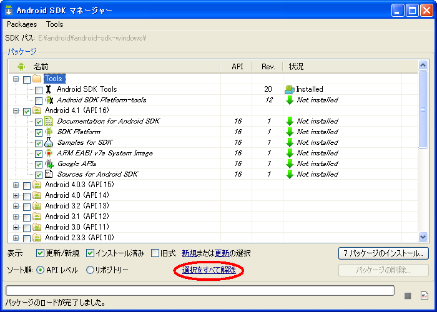
Task: Click the Documentation for Android SDK icon
Action: pos(49,121)
